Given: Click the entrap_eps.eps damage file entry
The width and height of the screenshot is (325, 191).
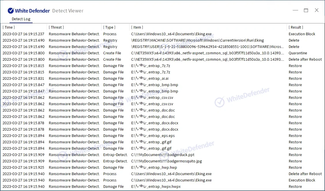Looking at the screenshot, I should 153,136.
